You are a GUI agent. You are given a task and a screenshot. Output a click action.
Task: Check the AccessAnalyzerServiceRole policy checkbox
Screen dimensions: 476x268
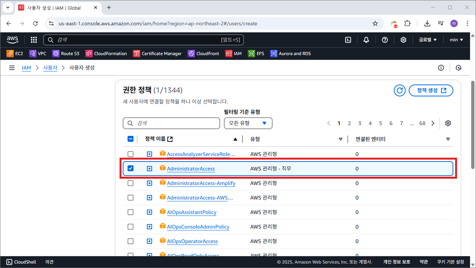coord(131,154)
